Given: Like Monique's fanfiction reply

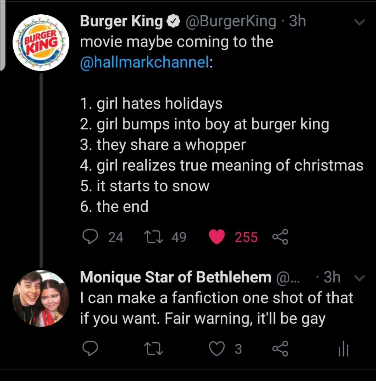Looking at the screenshot, I should click(x=217, y=349).
